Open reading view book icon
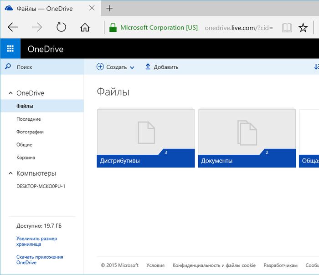Viewport: 319px width, 275px height. tap(287, 28)
